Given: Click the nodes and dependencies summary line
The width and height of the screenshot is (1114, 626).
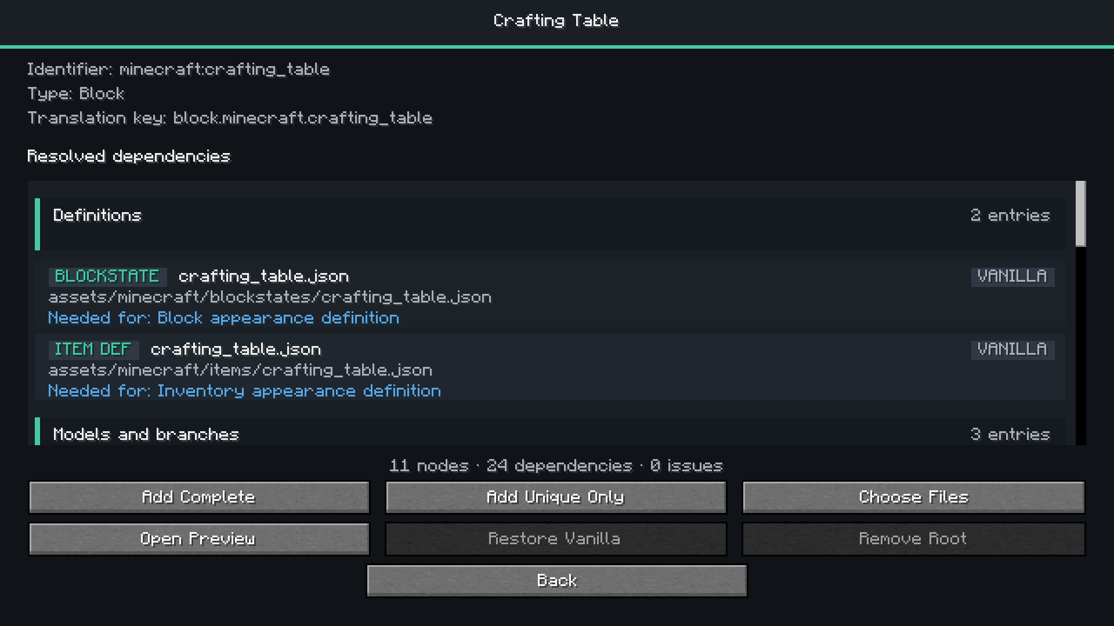Looking at the screenshot, I should point(556,466).
